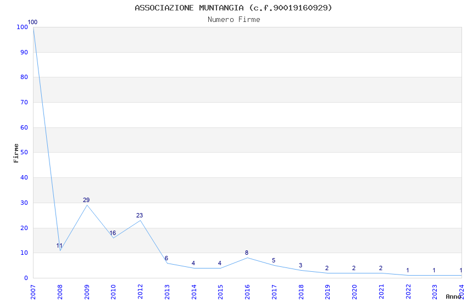Click the x-axis year 2016
Viewport: 467px width, 302px height.
tap(247, 292)
